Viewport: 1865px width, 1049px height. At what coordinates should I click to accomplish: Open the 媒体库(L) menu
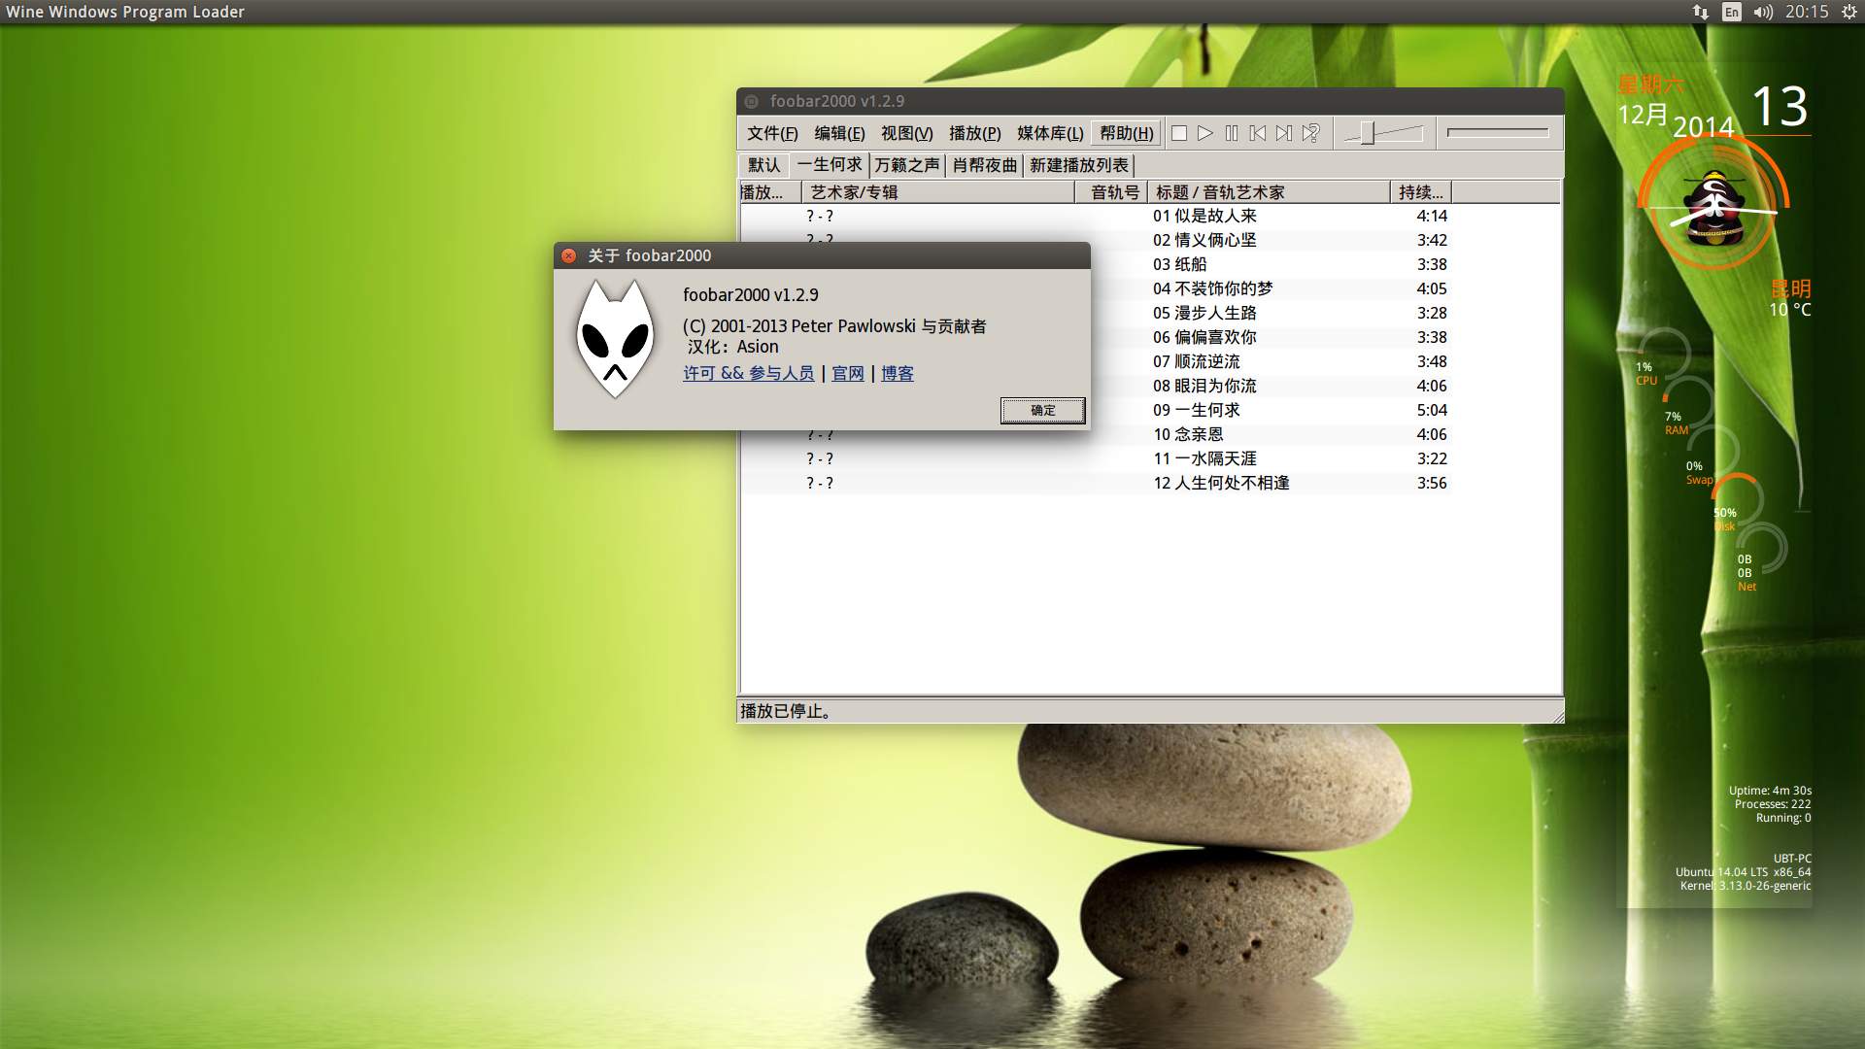1050,133
